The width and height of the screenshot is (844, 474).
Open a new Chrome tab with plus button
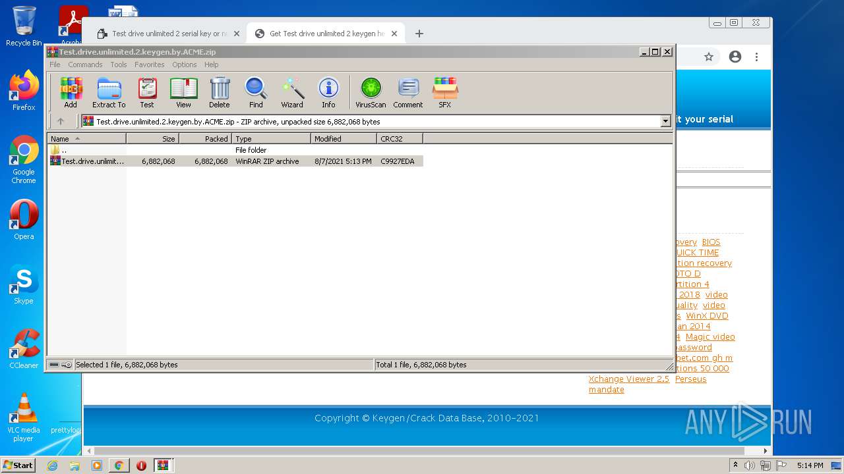[419, 34]
